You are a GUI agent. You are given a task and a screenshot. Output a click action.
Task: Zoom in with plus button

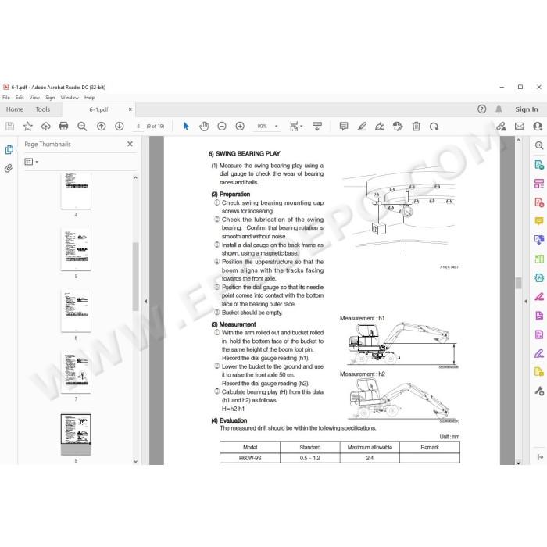tap(240, 127)
